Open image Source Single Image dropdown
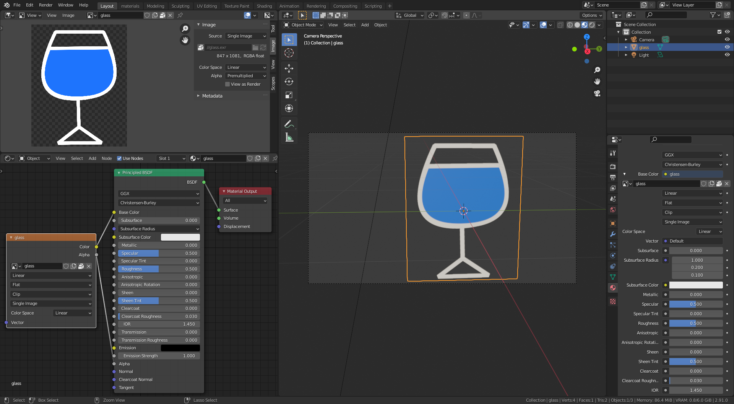The width and height of the screenshot is (734, 404). pos(246,36)
